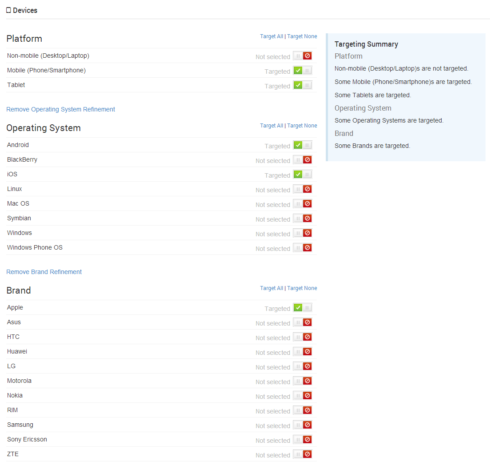Screen dimensions: 490x469
Task: Toggle the Huawei brand targeting switch
Action: click(303, 352)
